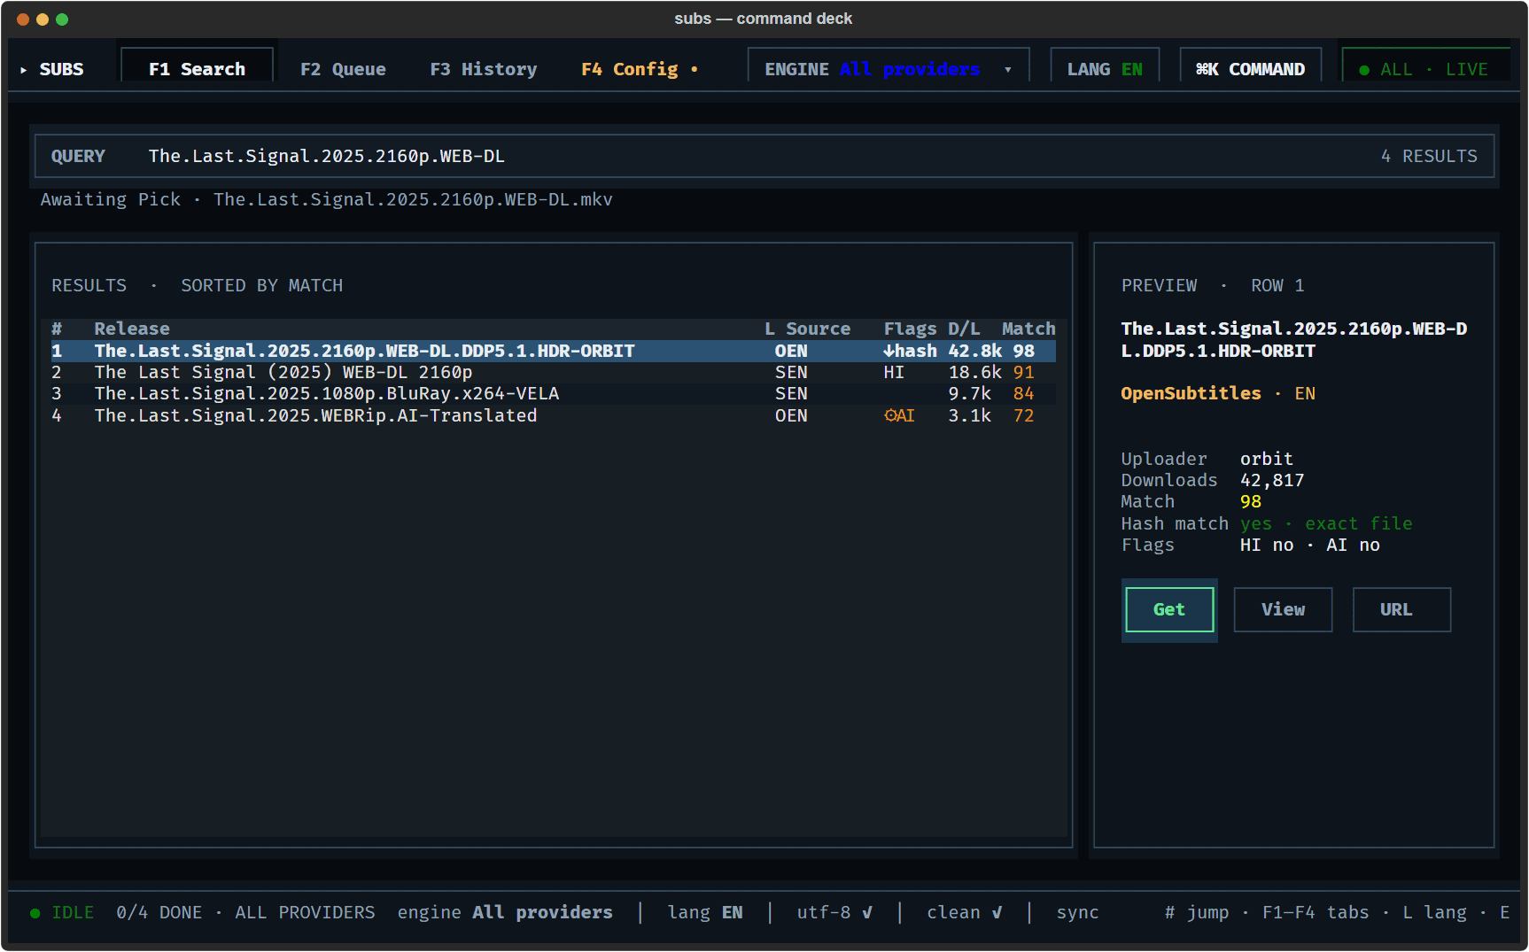Click the View button in preview

(x=1283, y=609)
